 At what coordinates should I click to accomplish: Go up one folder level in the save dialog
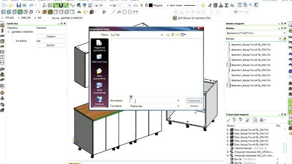tap(172, 35)
